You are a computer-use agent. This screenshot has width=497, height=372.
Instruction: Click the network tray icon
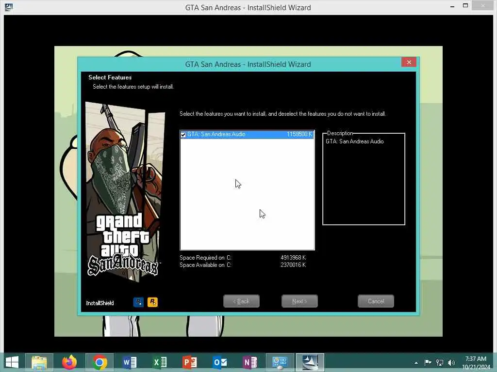(440, 362)
